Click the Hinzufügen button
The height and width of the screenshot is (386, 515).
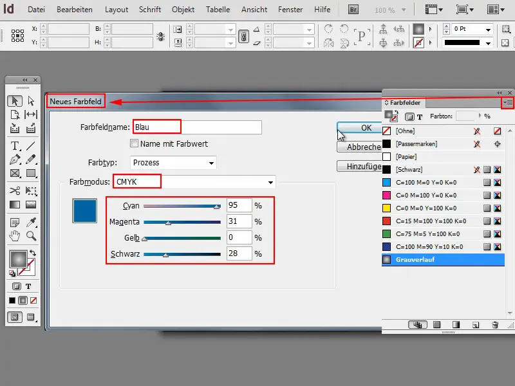tap(360, 167)
